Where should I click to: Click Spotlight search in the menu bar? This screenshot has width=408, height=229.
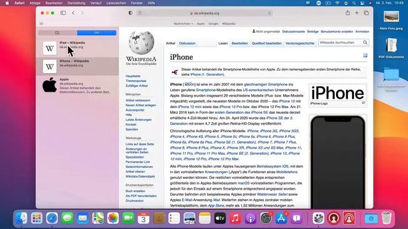(x=354, y=3)
